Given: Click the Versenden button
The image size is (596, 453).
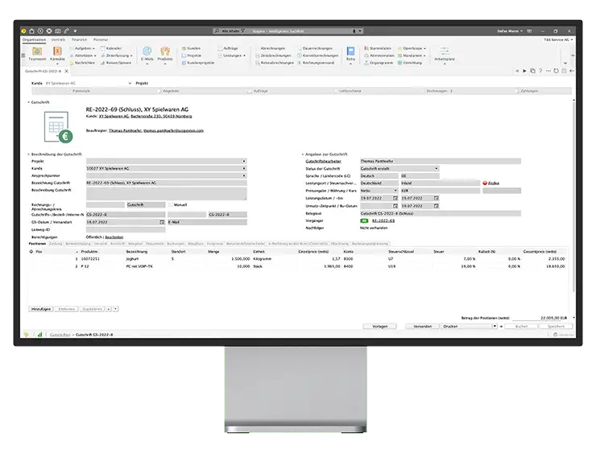Looking at the screenshot, I should [423, 327].
